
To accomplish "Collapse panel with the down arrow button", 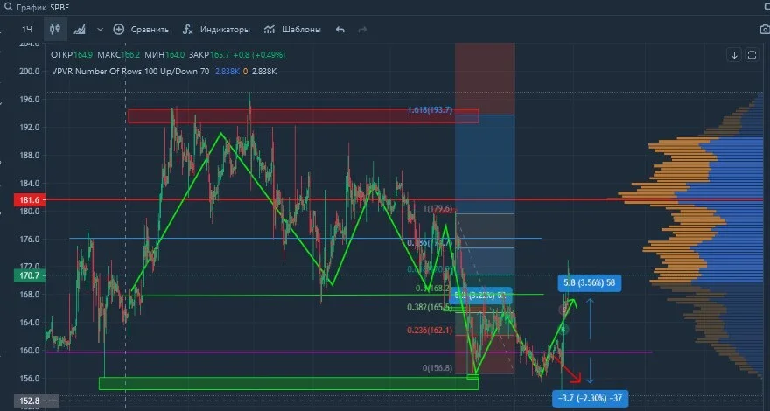I will (x=734, y=55).
